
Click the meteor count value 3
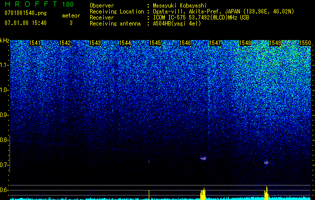[71, 23]
